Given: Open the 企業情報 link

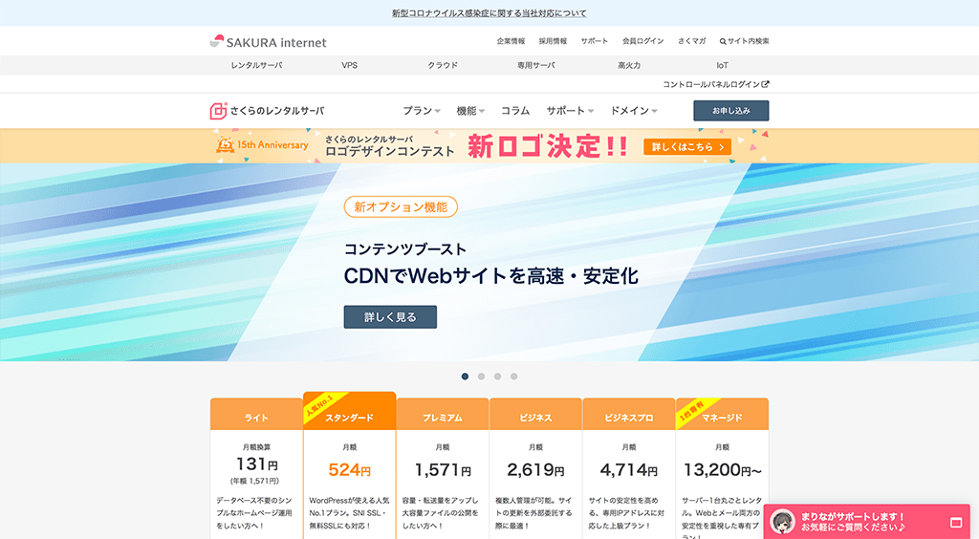Looking at the screenshot, I should pos(511,41).
